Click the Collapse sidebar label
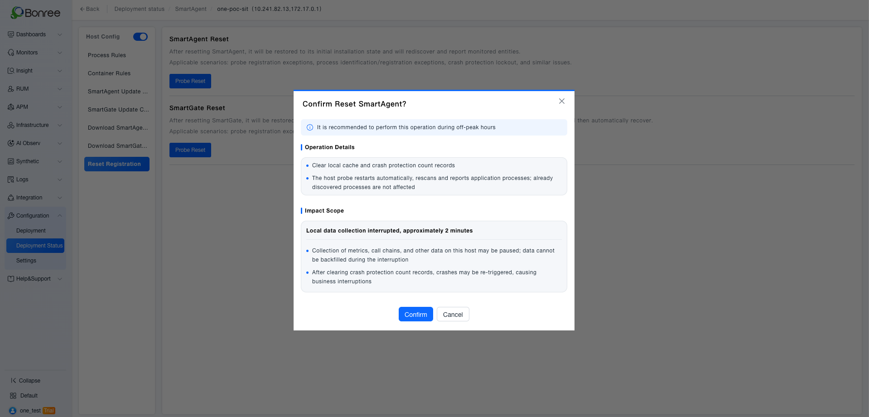The image size is (869, 417). [x=29, y=381]
